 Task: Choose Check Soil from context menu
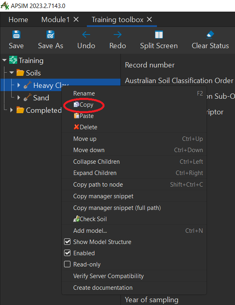[90, 219]
